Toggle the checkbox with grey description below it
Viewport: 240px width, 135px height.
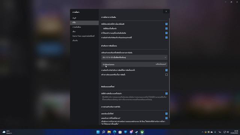pyautogui.click(x=166, y=93)
